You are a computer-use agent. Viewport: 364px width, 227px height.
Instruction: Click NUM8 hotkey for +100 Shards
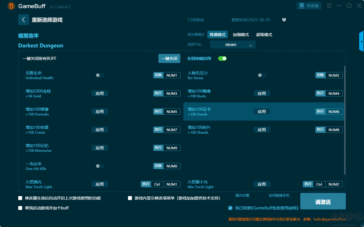pyautogui.click(x=334, y=130)
